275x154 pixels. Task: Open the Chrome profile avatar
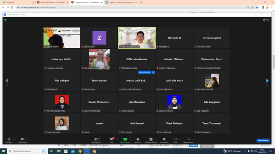(267, 8)
